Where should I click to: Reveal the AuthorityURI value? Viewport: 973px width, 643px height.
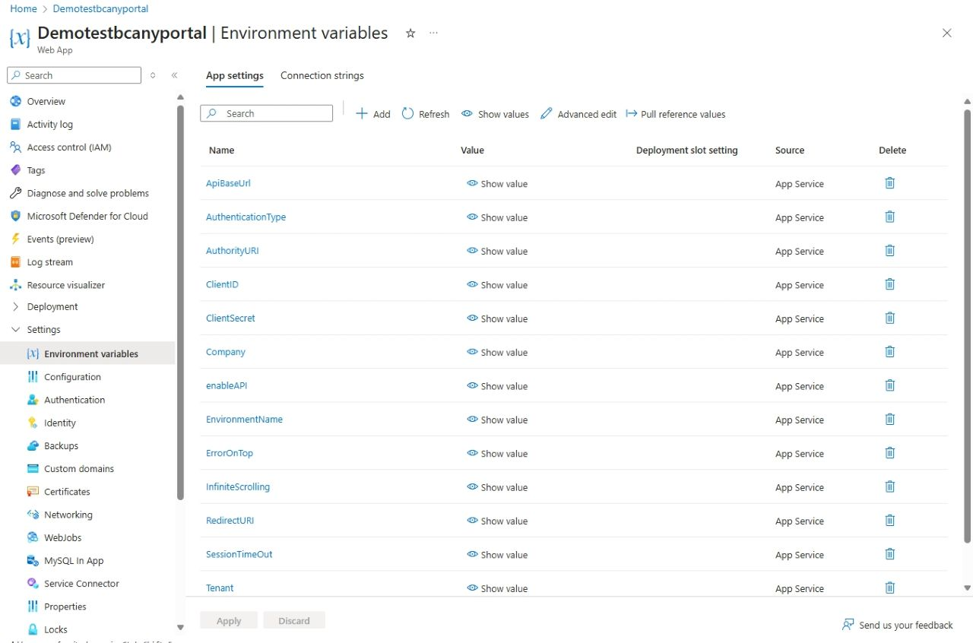(497, 251)
